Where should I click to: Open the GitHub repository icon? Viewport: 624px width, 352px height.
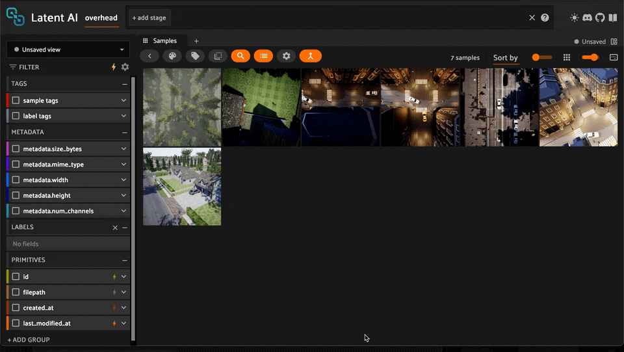tap(600, 18)
